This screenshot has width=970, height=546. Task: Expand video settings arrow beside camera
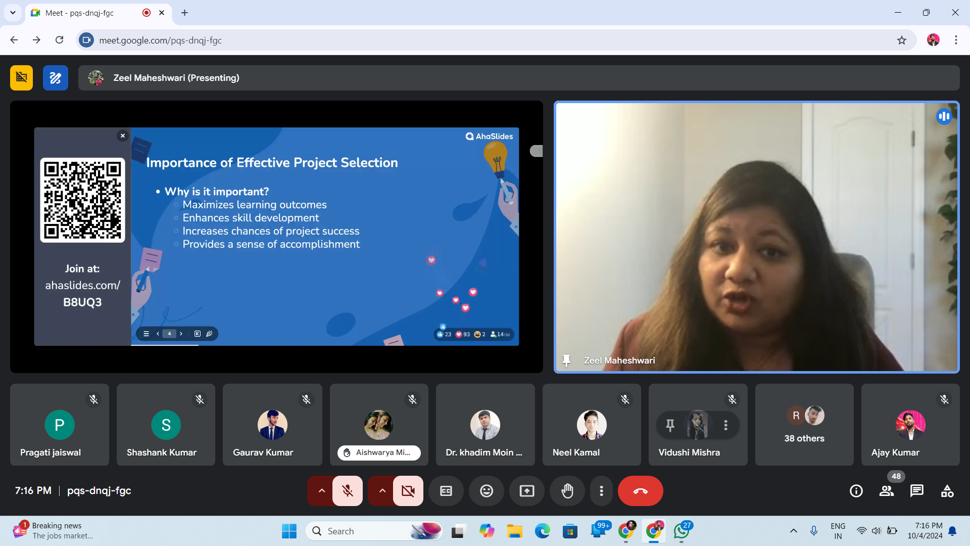(382, 491)
